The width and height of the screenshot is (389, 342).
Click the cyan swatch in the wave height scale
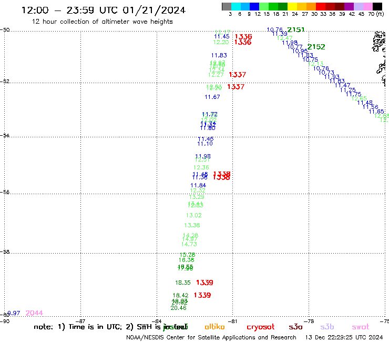pos(236,6)
